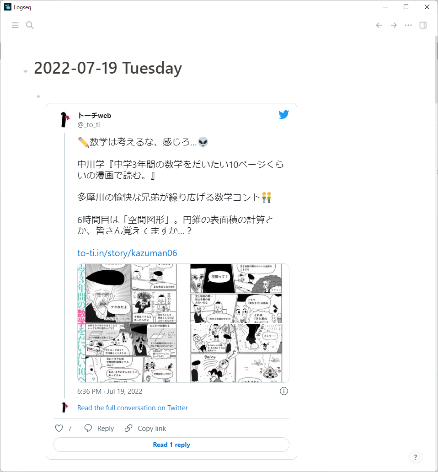Open the three-dots more options menu

408,25
